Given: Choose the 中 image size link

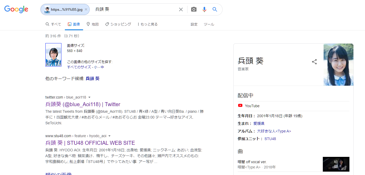Looking at the screenshot, I should click(102, 67).
